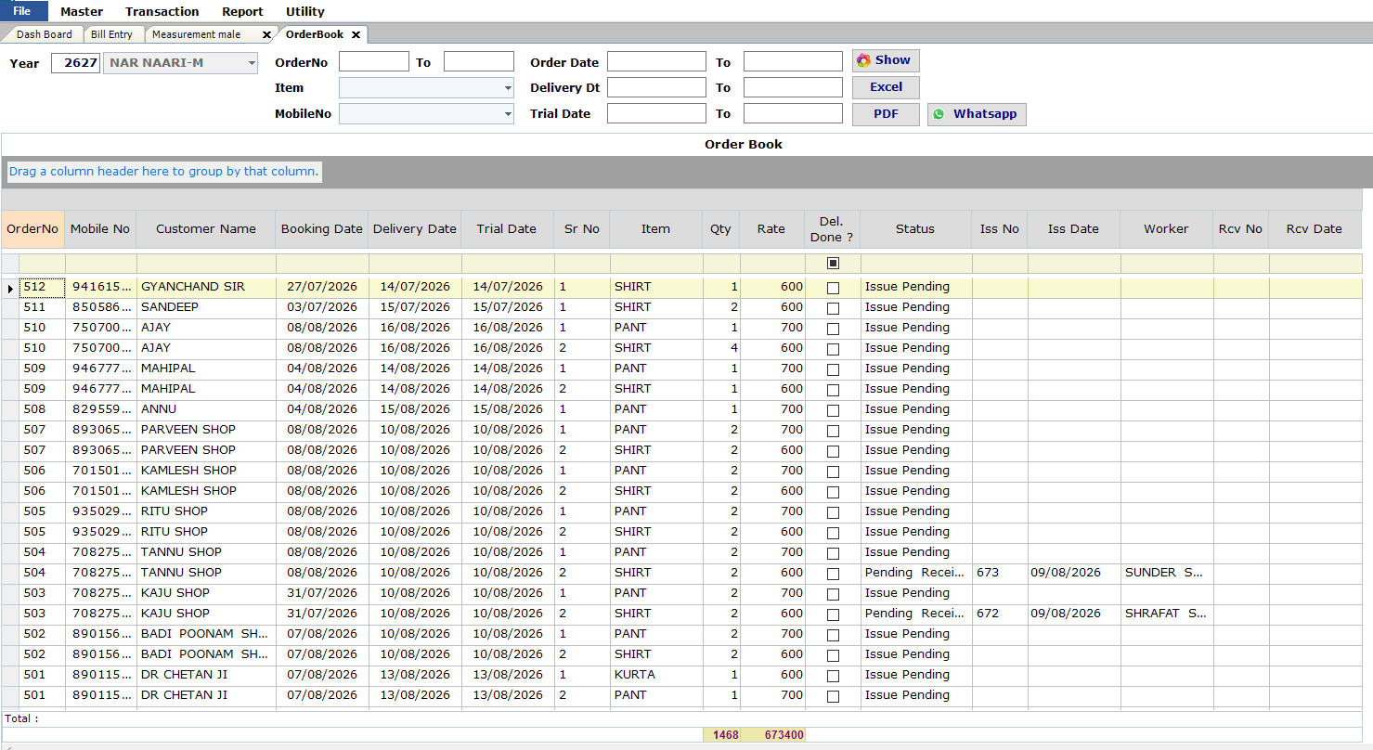Image resolution: width=1373 pixels, height=750 pixels.
Task: Click the Trial Date from field
Action: point(656,113)
